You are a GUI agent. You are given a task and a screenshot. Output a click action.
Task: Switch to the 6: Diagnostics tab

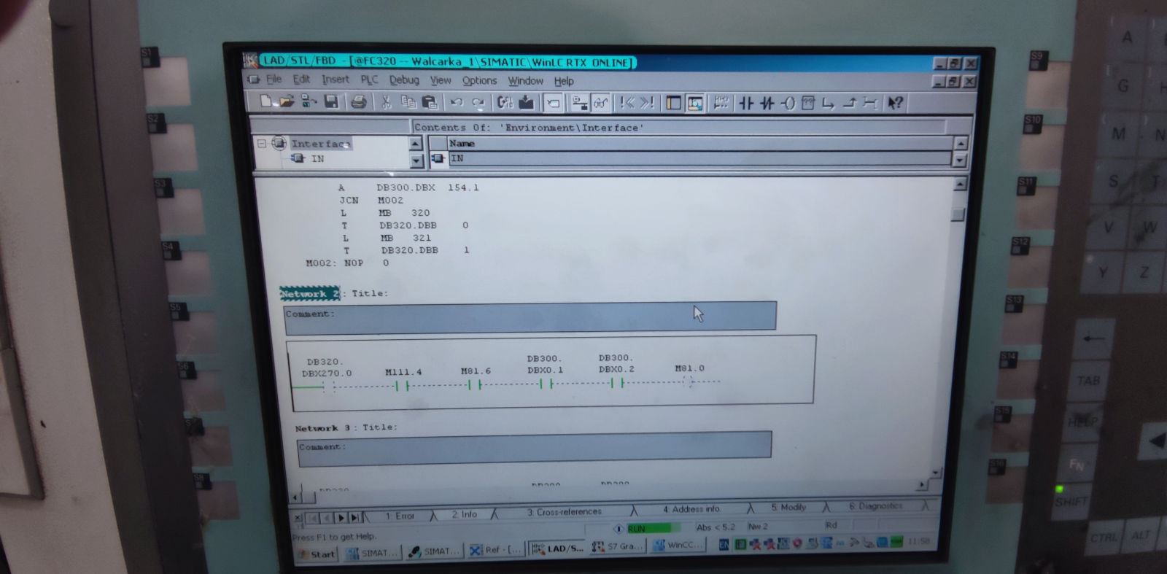pos(875,505)
